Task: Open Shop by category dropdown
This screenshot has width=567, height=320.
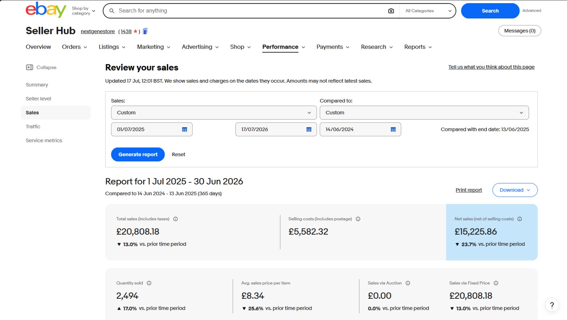Action: (x=84, y=11)
